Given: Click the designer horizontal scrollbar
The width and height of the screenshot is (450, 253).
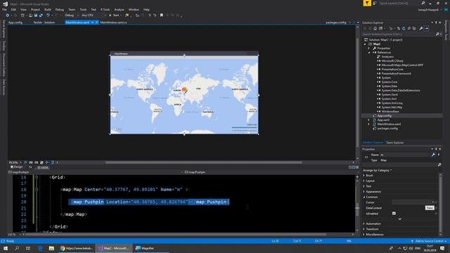Looking at the screenshot, I should click(204, 162).
